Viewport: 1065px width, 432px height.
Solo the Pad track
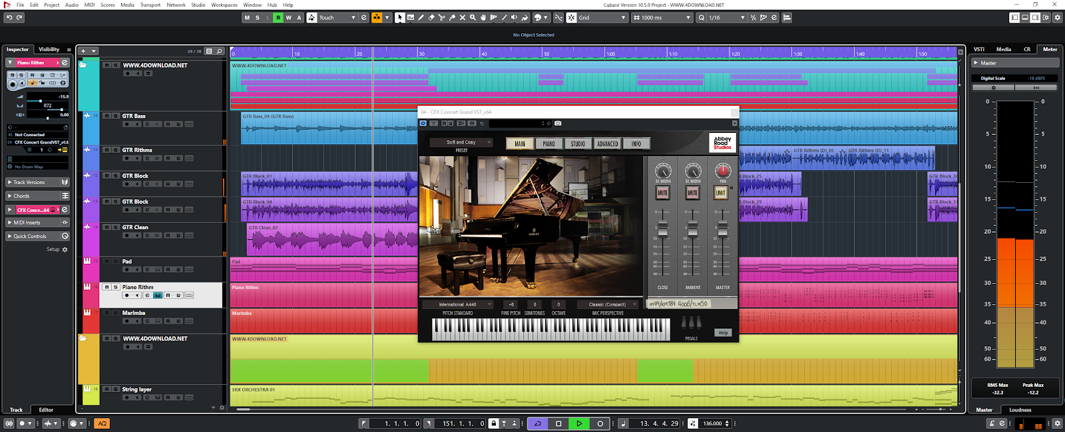click(115, 261)
